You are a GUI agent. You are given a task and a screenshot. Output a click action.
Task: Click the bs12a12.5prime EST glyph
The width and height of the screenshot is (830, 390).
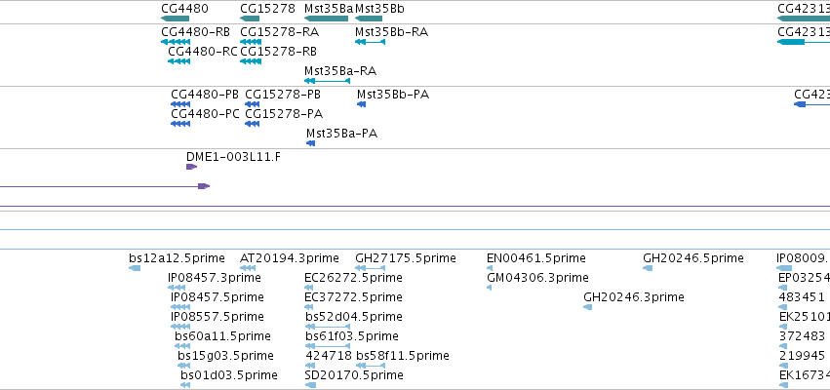(135, 268)
